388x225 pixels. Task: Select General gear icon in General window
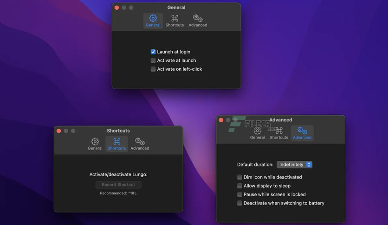click(x=153, y=18)
